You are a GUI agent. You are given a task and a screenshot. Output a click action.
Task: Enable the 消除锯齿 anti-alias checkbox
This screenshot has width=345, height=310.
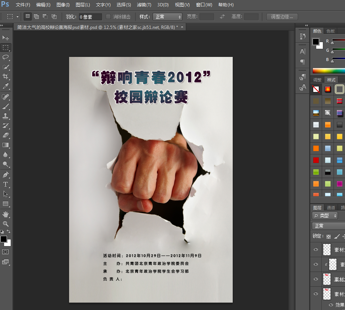(108, 17)
